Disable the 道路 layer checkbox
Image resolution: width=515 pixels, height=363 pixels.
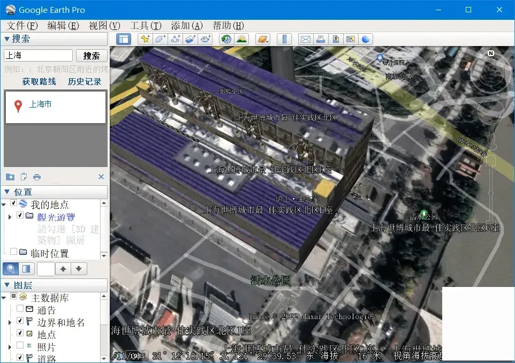tap(20, 357)
